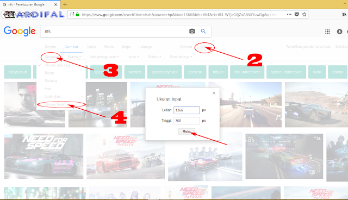The width and height of the screenshot is (348, 200).
Task: Open the red car Payback thumbnail
Action: point(126,156)
